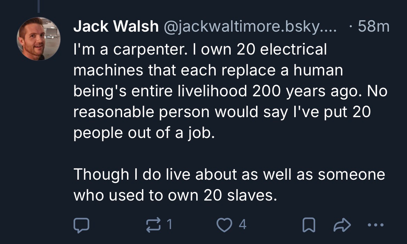Click the like count of 4
Viewport: 407px width, 244px height.
point(243,225)
